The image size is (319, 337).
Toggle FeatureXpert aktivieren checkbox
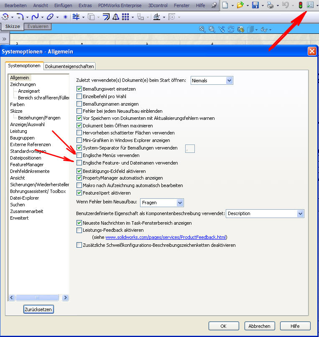click(79, 193)
